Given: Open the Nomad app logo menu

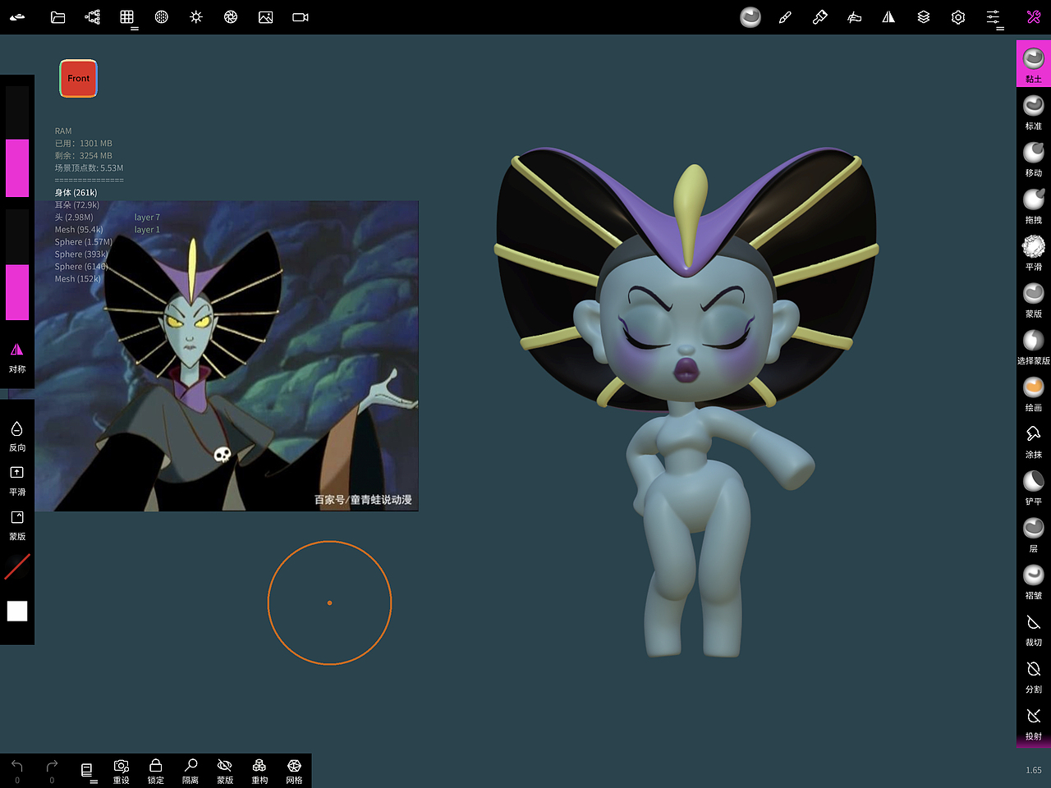Looking at the screenshot, I should [17, 17].
